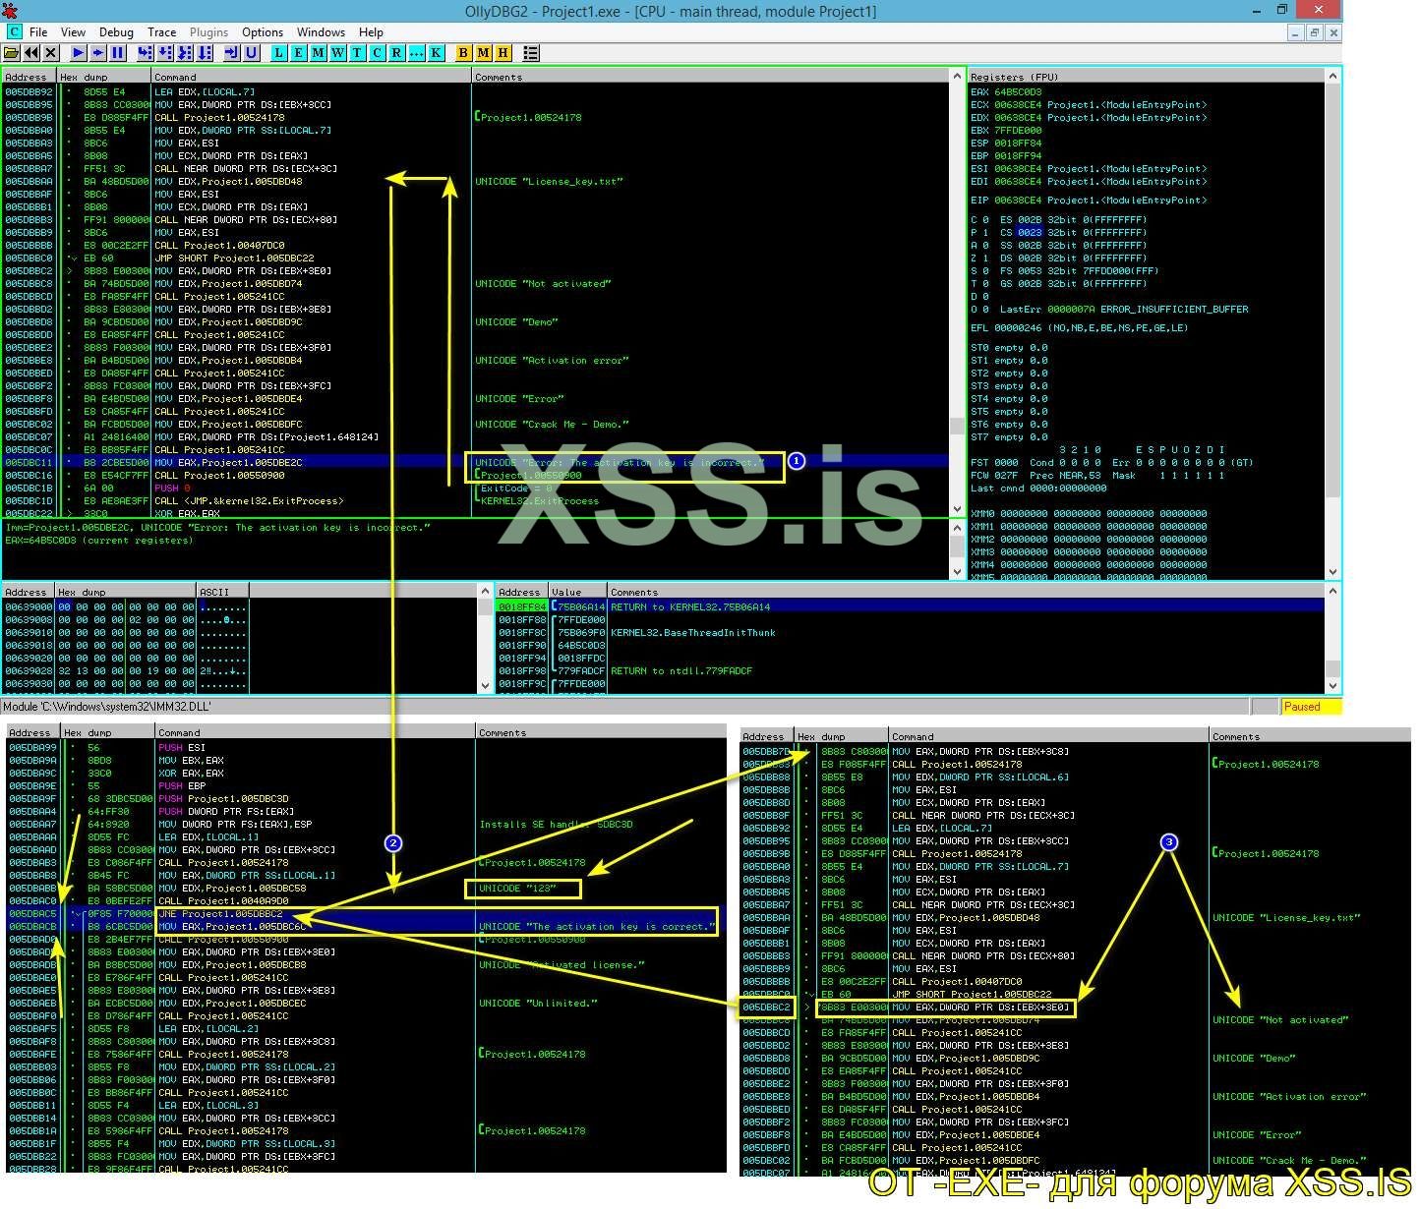Click the Open file toolbar icon

click(x=12, y=53)
